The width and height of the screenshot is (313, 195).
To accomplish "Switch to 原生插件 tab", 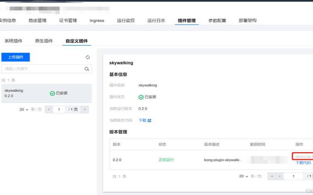I will pyautogui.click(x=44, y=41).
